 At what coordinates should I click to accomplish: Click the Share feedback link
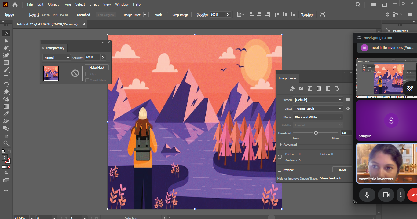click(x=331, y=178)
